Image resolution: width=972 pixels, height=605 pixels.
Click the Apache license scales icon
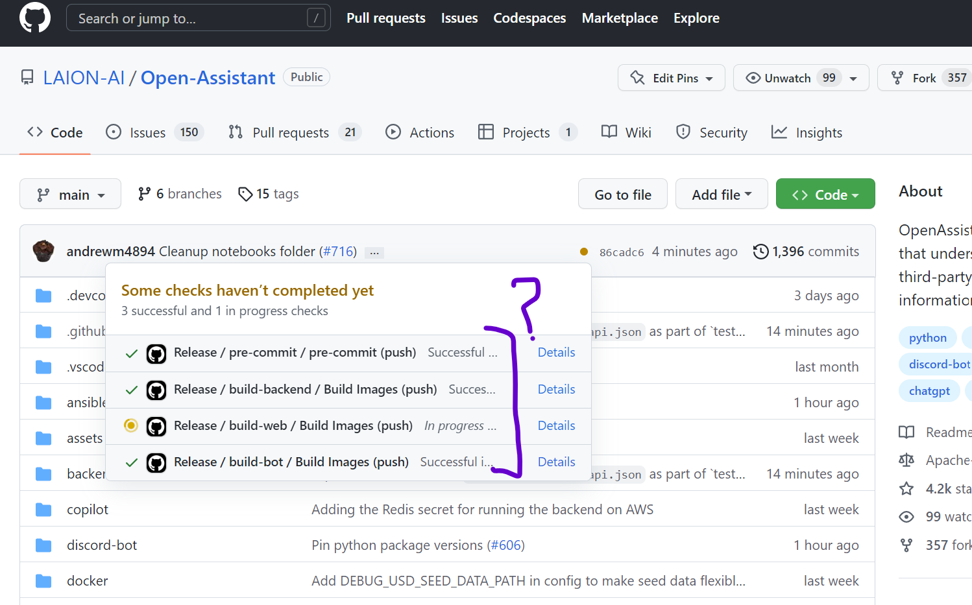click(906, 460)
